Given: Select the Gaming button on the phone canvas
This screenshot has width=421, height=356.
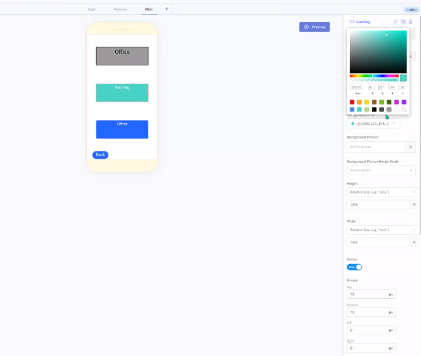Looking at the screenshot, I should [122, 92].
